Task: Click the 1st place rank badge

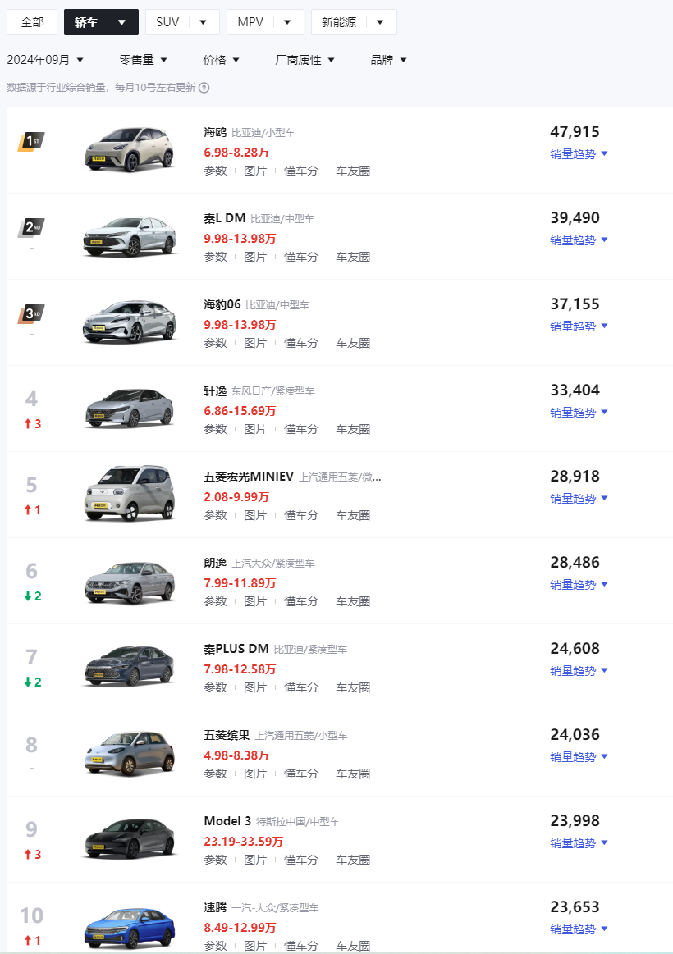Action: [x=31, y=142]
